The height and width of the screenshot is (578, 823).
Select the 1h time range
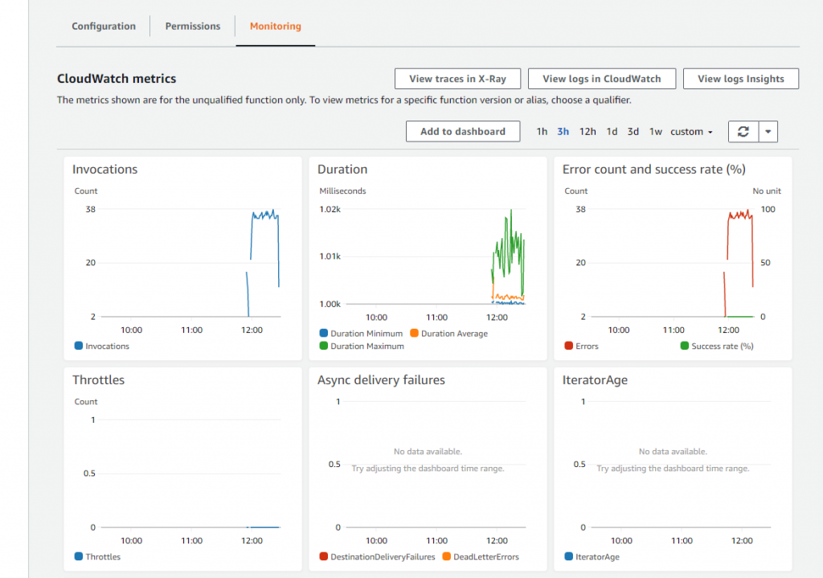pyautogui.click(x=541, y=131)
